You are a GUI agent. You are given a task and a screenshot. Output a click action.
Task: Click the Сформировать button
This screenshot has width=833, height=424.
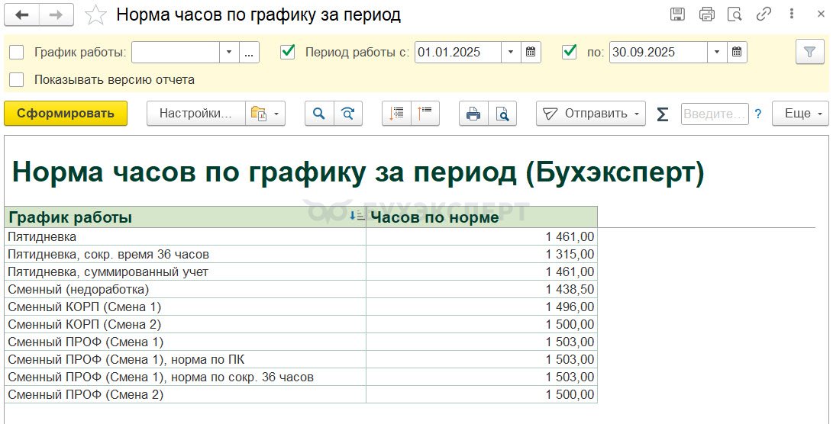[x=66, y=114]
